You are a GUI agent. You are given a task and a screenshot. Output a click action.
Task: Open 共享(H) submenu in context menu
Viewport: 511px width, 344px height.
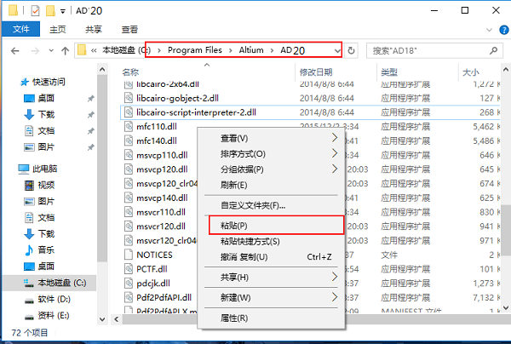click(271, 278)
